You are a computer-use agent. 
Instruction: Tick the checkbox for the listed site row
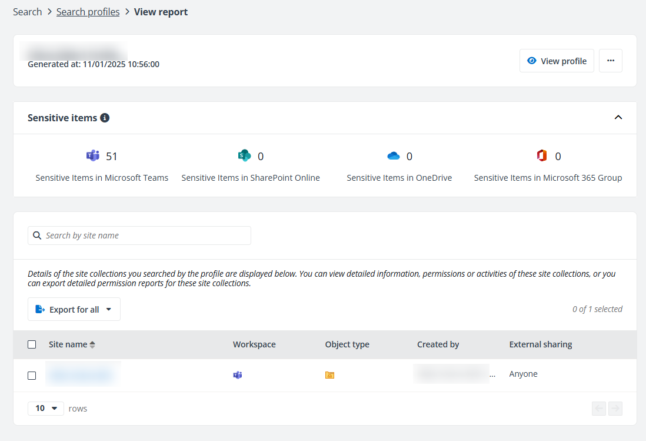32,376
